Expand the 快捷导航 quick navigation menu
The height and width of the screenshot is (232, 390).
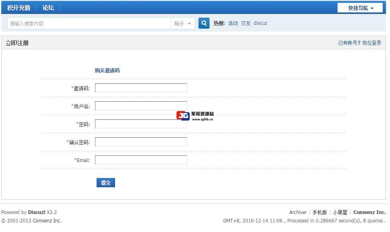(360, 8)
